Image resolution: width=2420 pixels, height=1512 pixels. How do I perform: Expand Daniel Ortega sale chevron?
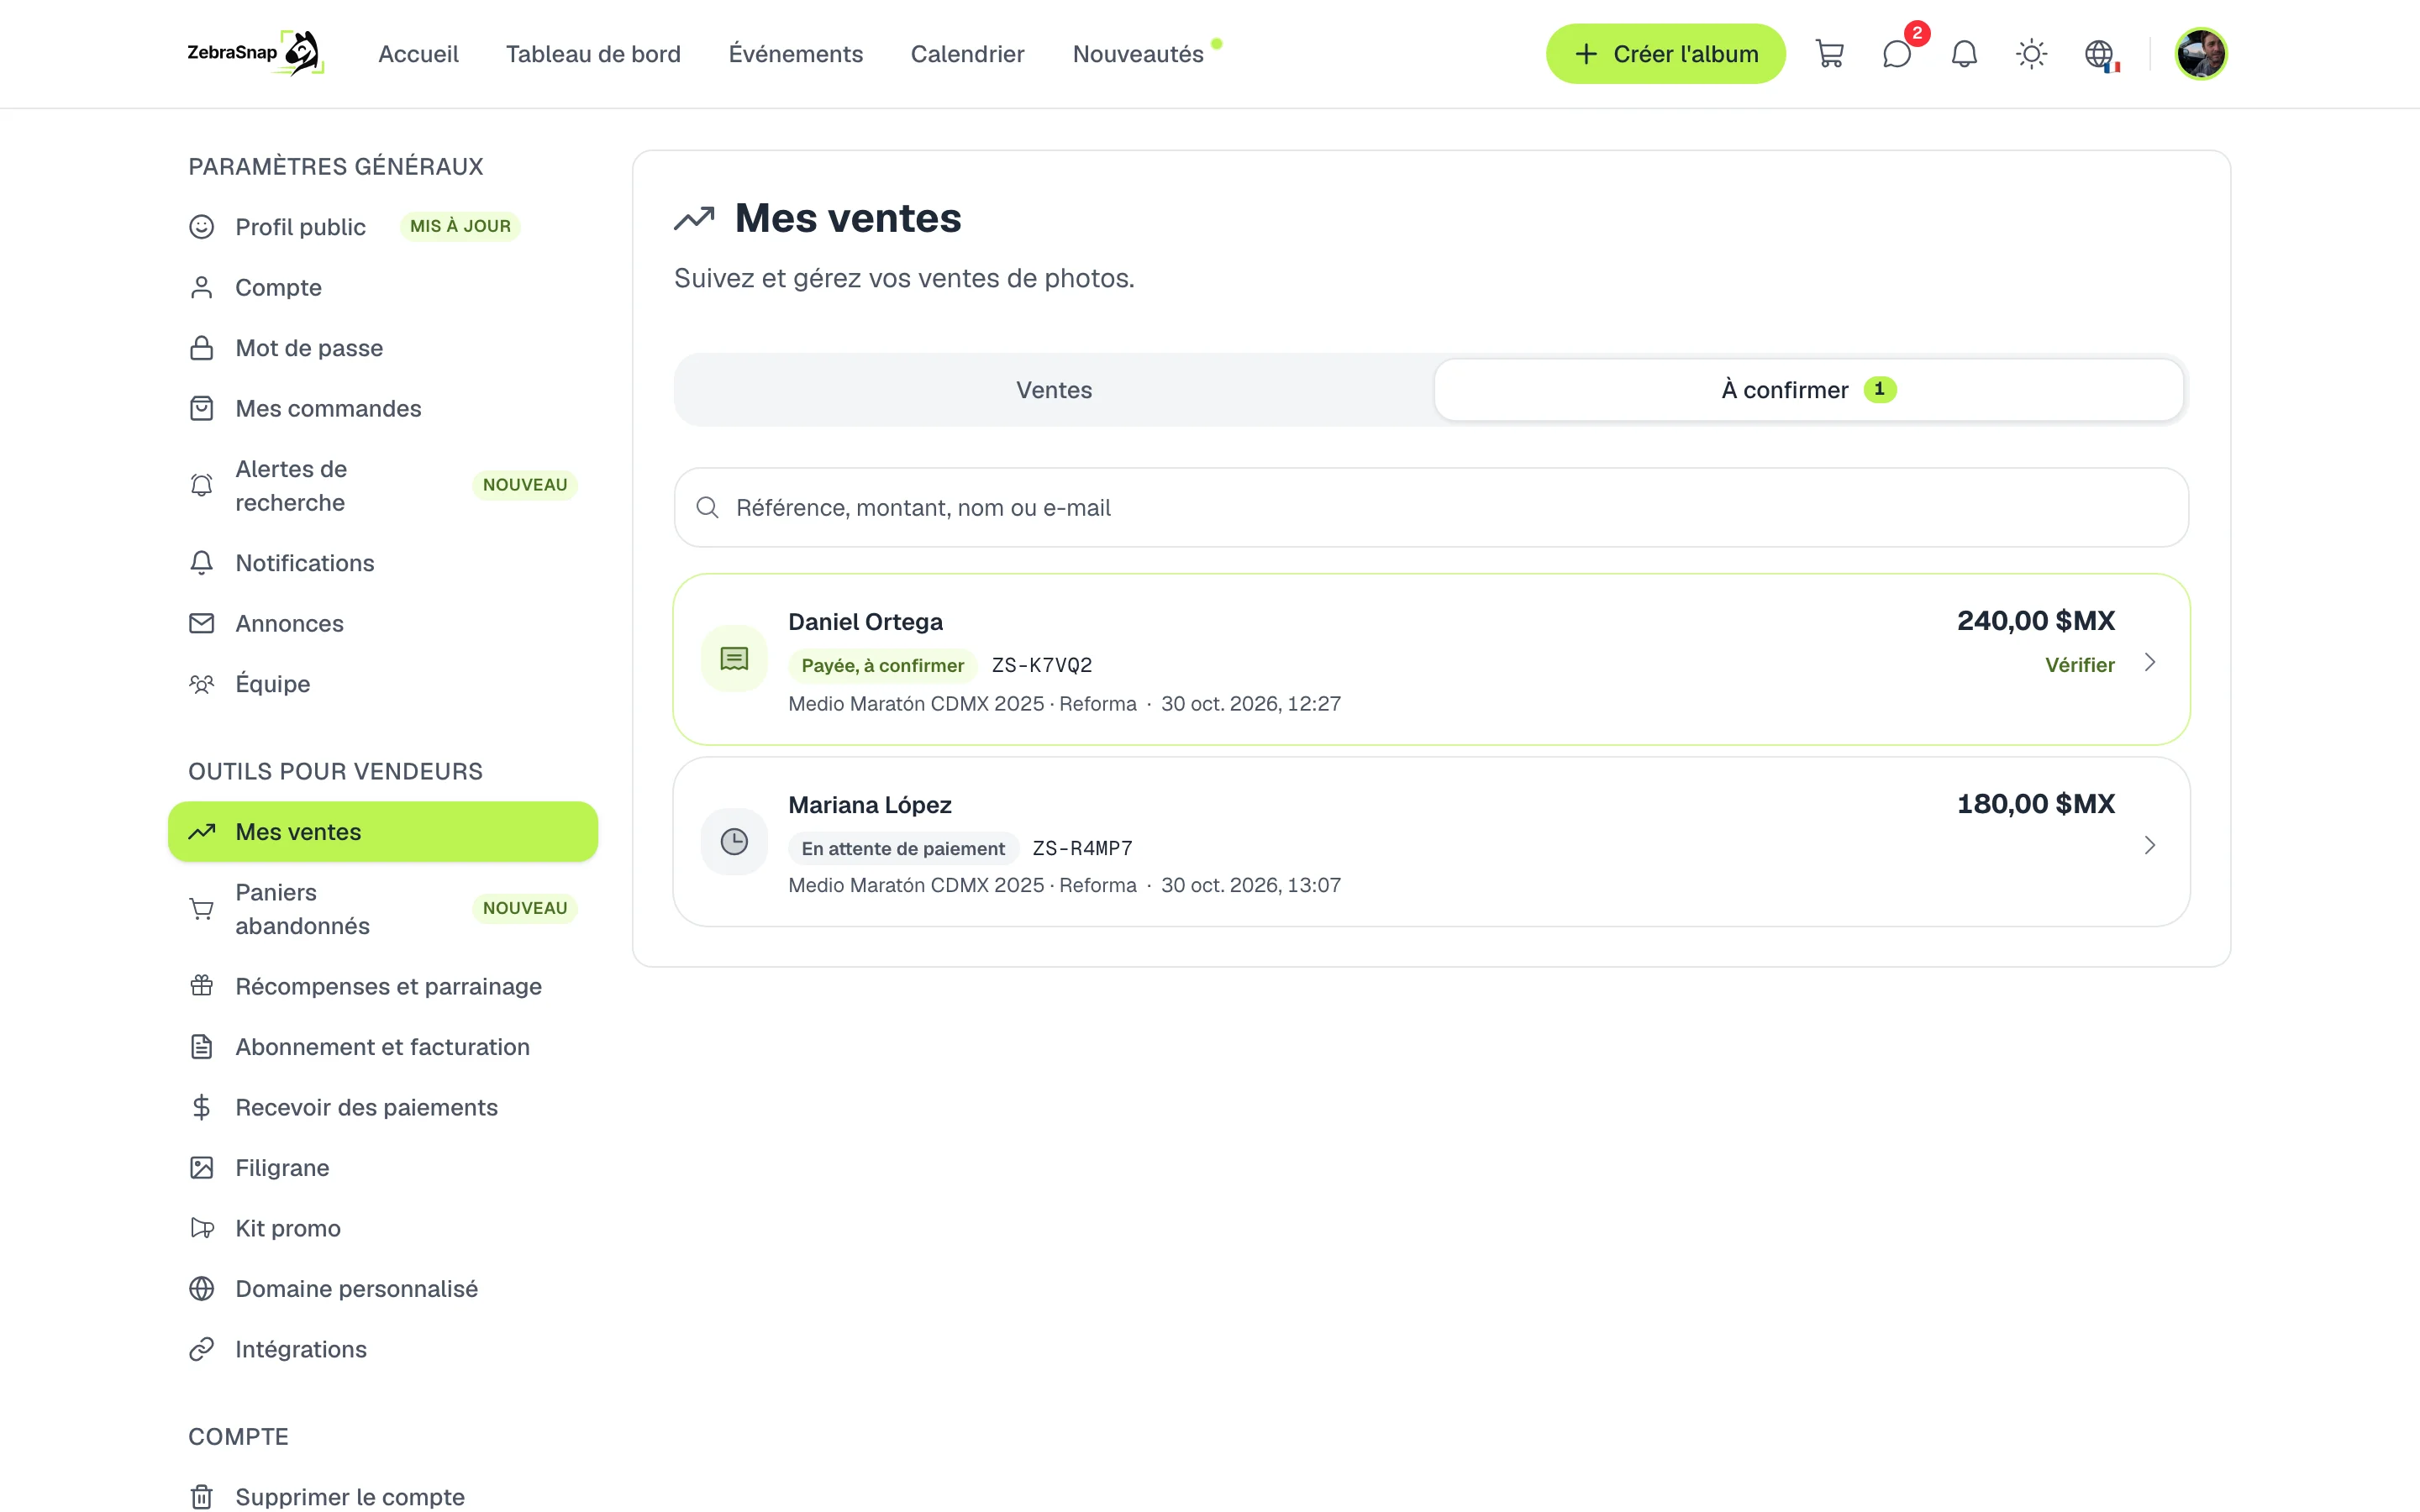(2149, 663)
